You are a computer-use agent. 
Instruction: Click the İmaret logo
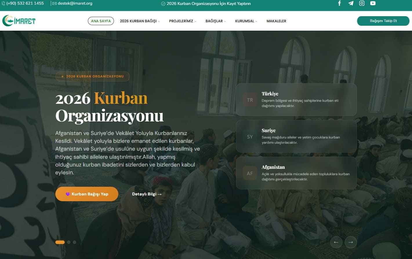(x=19, y=21)
